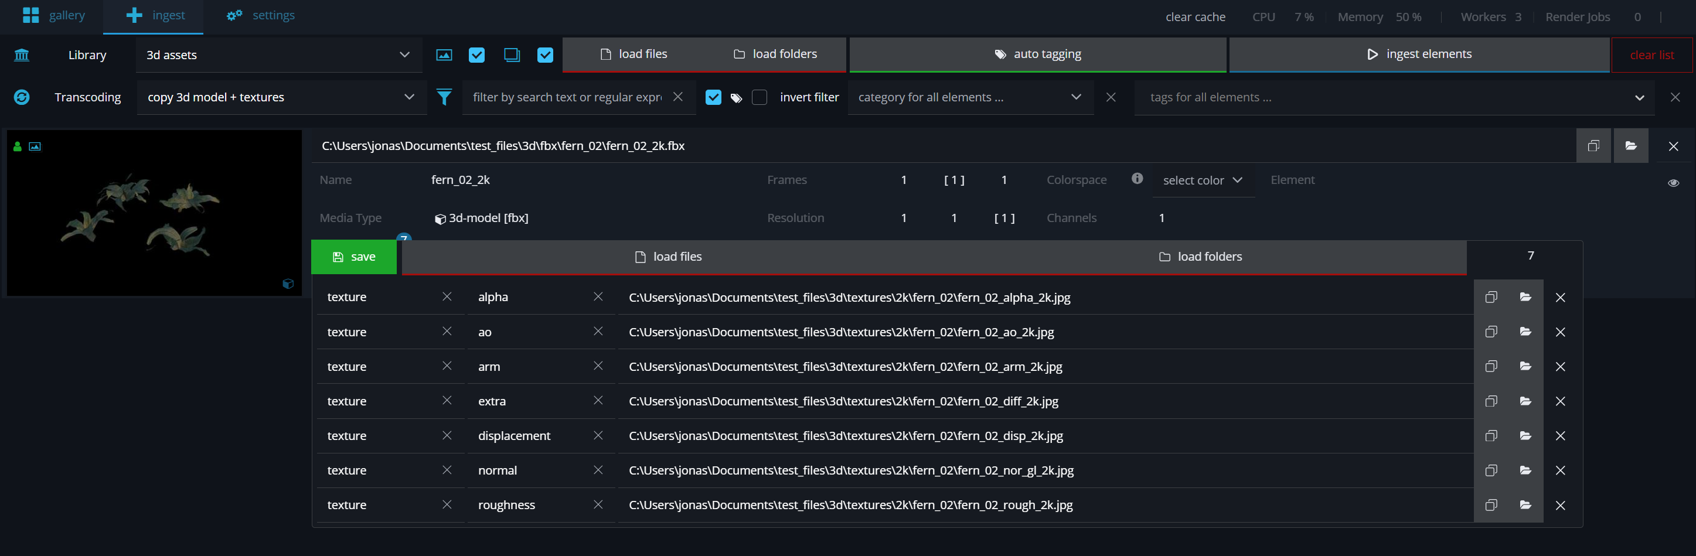Open folder of fern_02_rough_2k.jpg texture
The image size is (1696, 556).
click(1525, 506)
